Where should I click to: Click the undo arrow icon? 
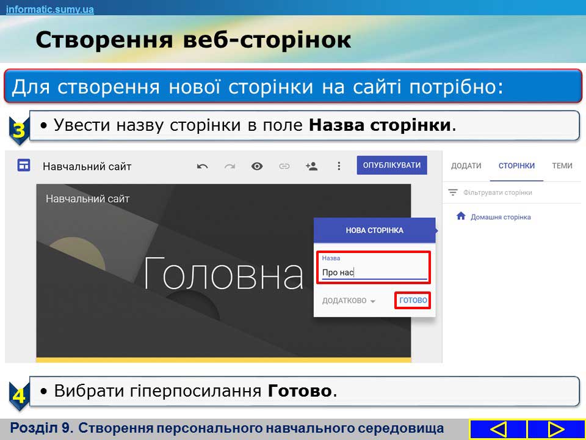point(203,166)
